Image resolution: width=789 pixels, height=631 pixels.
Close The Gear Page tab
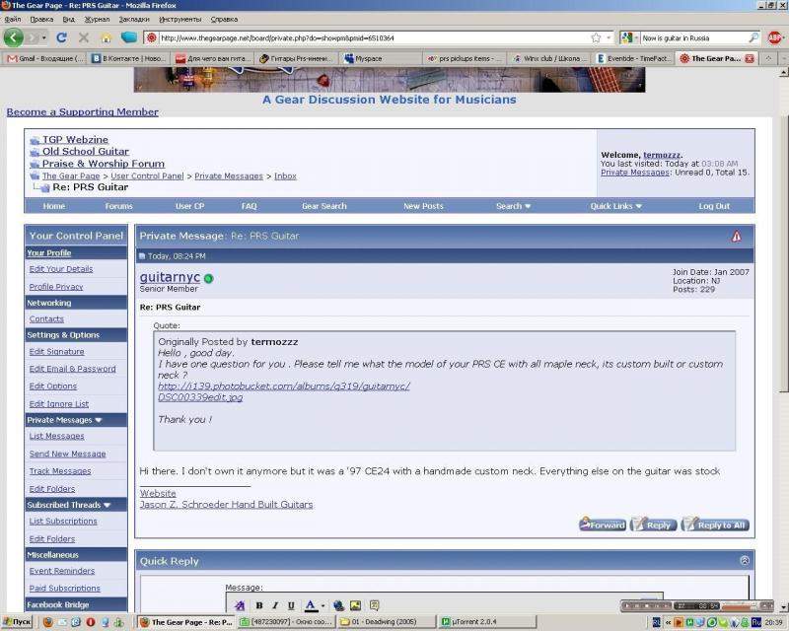coord(750,58)
